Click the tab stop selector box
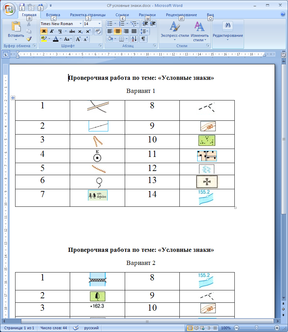Image resolution: width=288 pixels, height=332 pixels. tap(6, 54)
